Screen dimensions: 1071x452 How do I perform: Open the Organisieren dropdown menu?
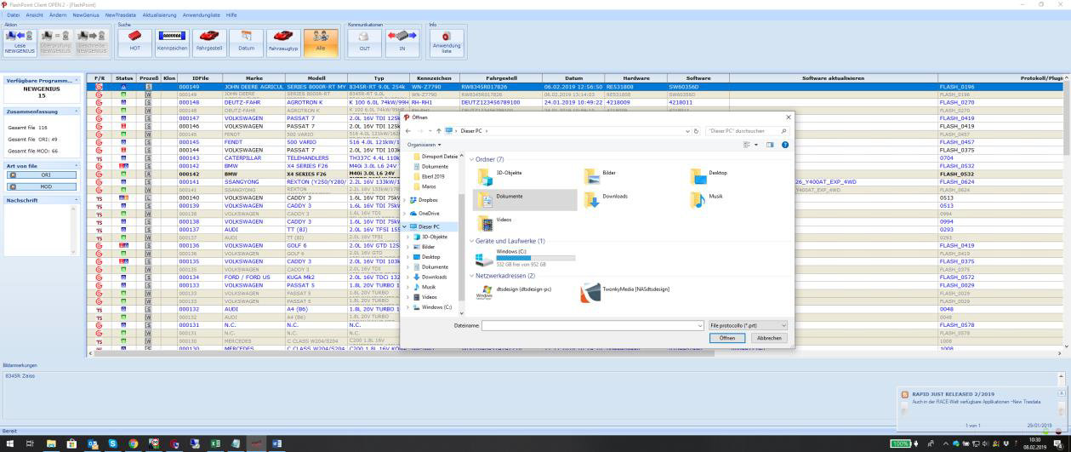[x=423, y=145]
